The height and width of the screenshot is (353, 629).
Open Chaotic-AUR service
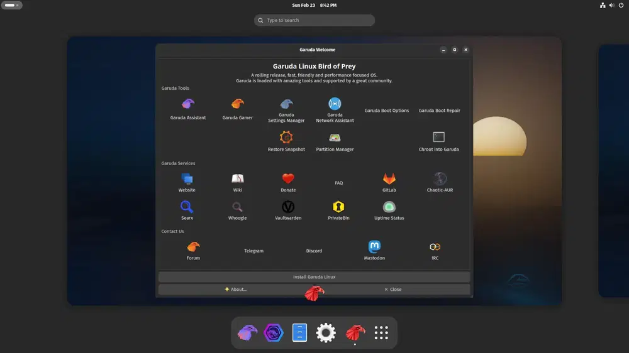point(440,182)
